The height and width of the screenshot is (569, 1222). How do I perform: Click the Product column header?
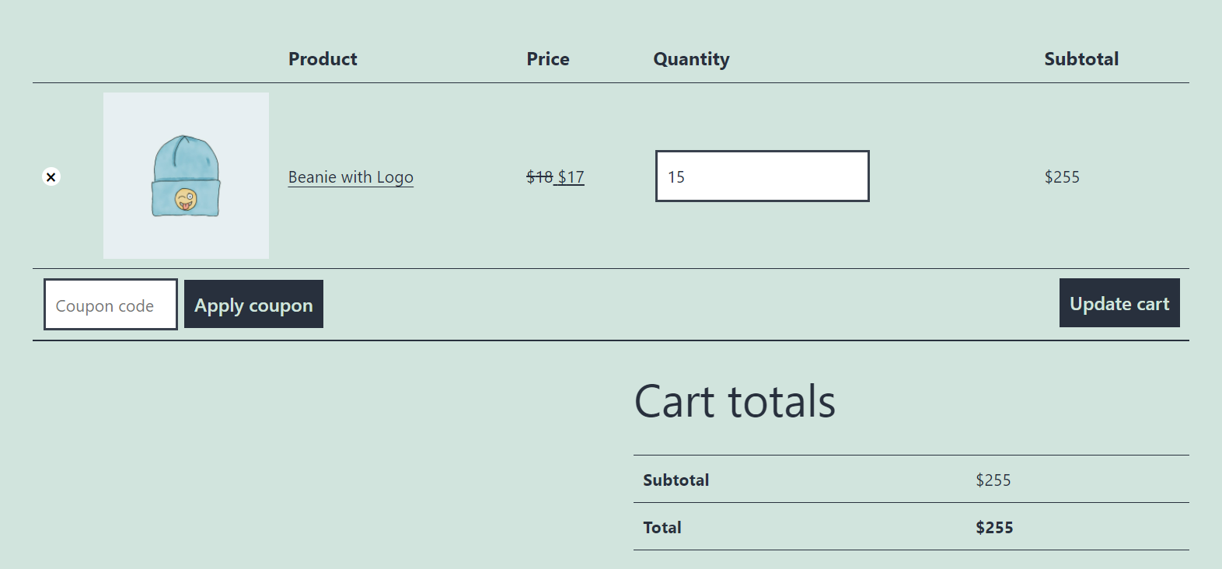[x=323, y=59]
